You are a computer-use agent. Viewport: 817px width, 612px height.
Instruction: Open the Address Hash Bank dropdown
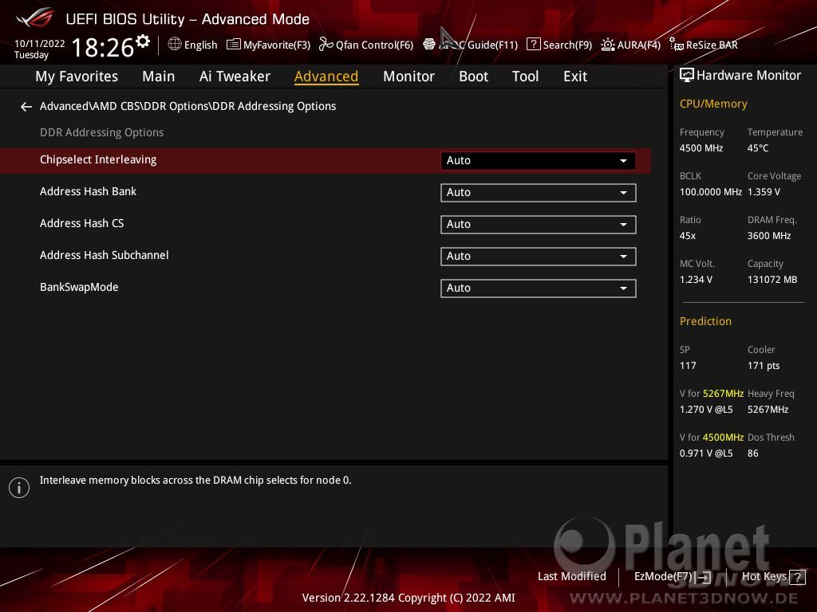539,193
